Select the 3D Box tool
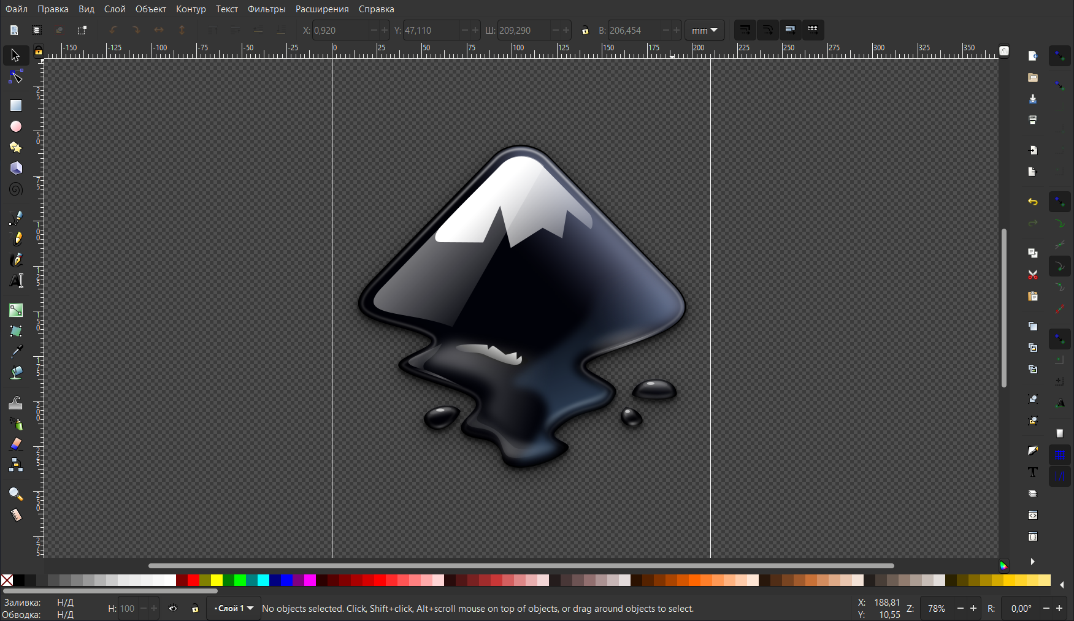1074x621 pixels. click(x=16, y=168)
